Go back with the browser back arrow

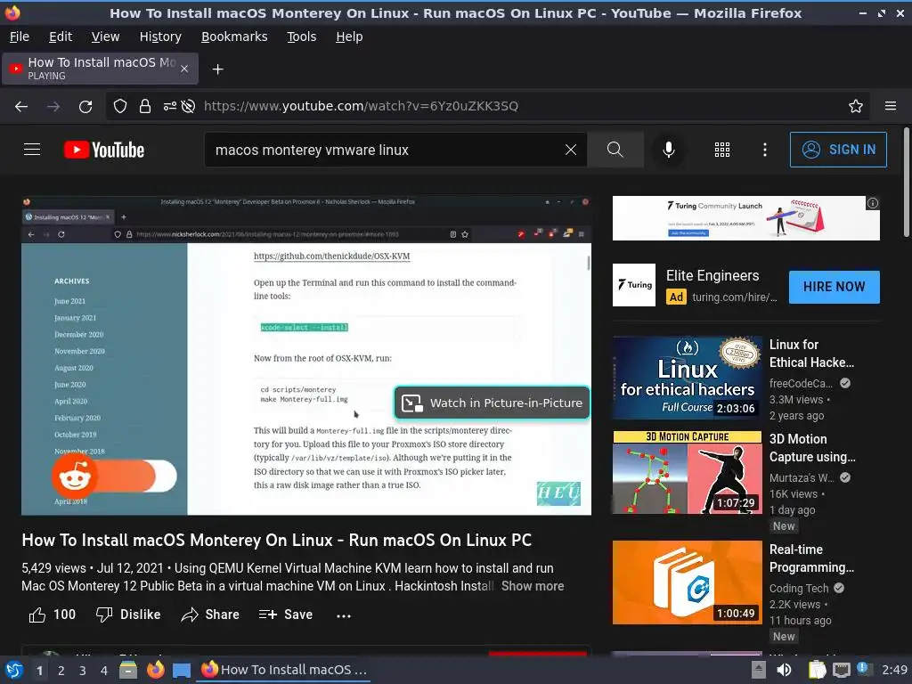[21, 106]
